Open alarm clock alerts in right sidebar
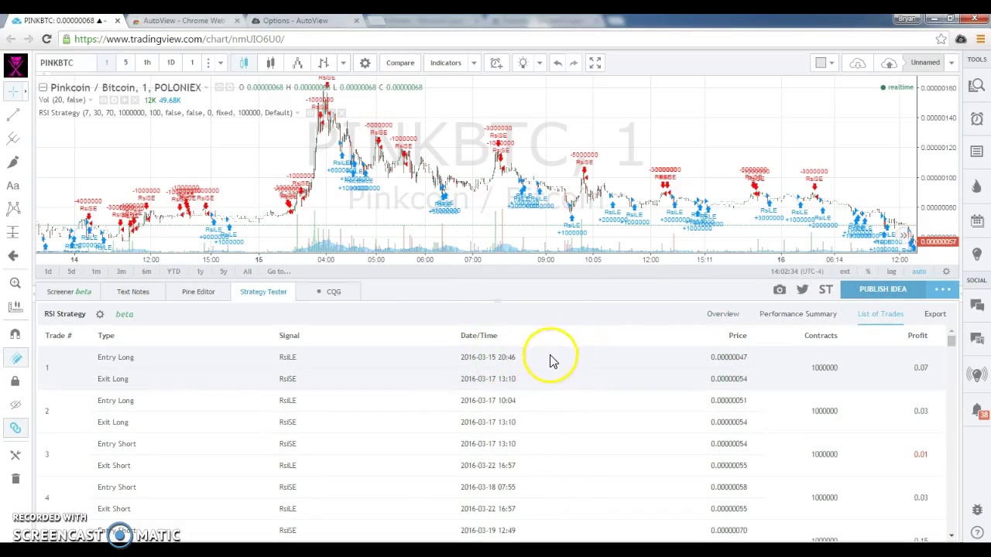 (977, 118)
